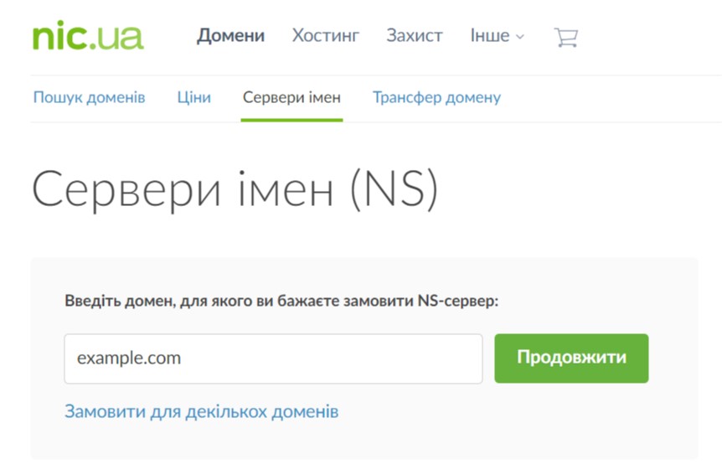
Task: Open the Захист section
Action: (x=414, y=36)
